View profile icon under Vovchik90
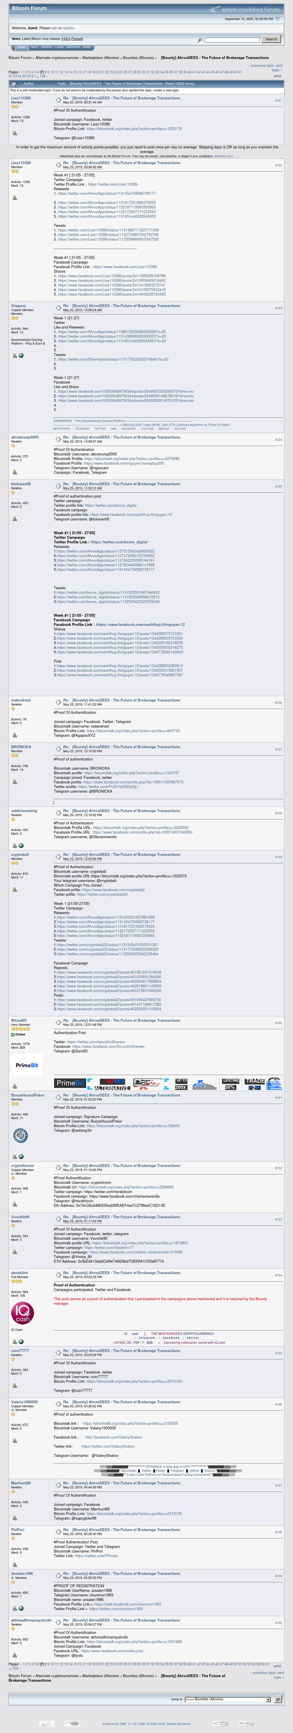The width and height of the screenshot is (293, 1733). tap(15, 1252)
